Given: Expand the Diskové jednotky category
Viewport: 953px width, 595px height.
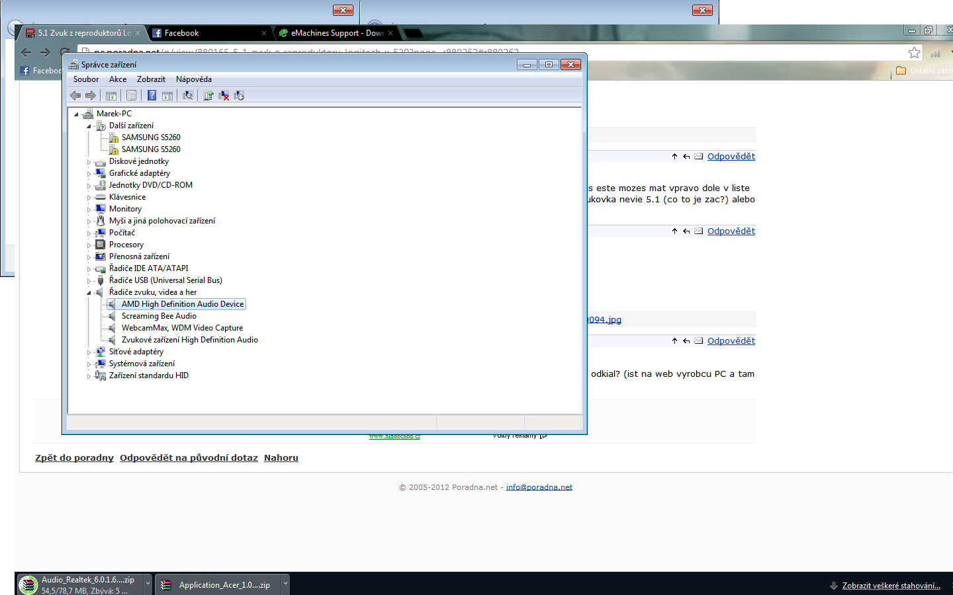Looking at the screenshot, I should click(x=89, y=162).
